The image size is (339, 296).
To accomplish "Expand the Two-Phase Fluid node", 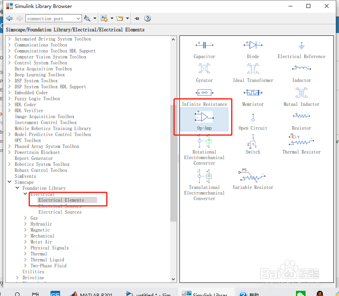I will point(25,265).
